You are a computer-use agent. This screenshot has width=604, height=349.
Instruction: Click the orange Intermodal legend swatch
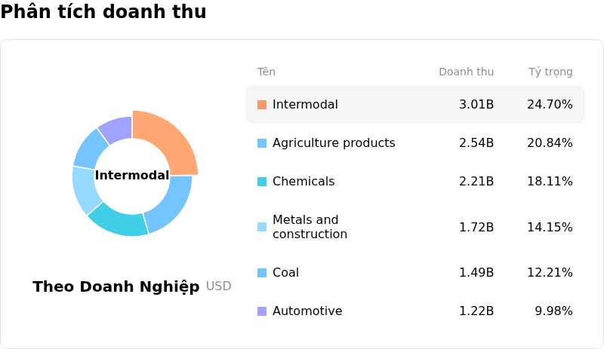[x=262, y=105]
